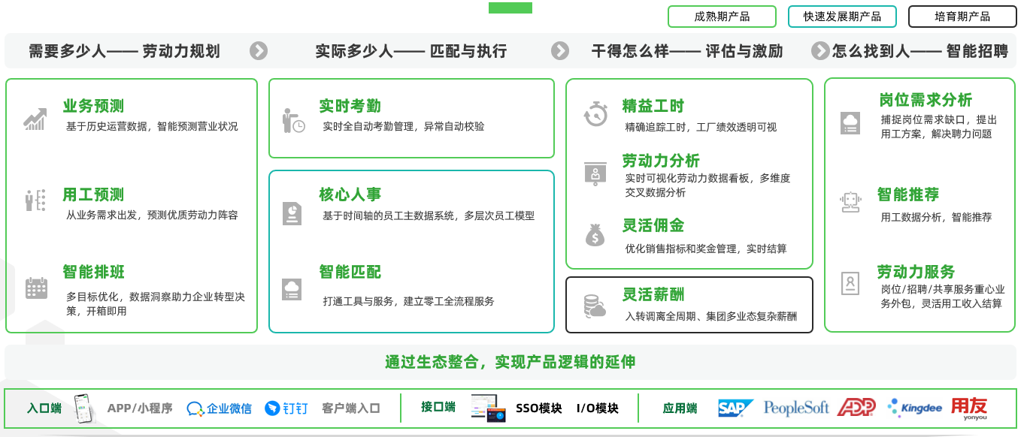The width and height of the screenshot is (1033, 437).
Task: Click the 用工预测 people icon
Action: (35, 200)
